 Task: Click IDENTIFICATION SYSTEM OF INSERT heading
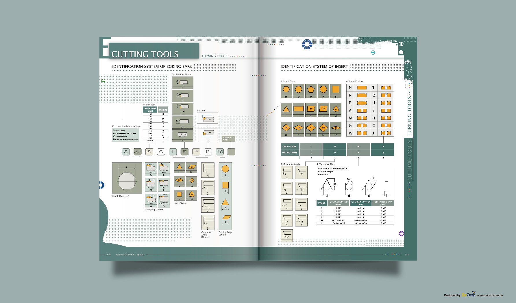pyautogui.click(x=314, y=66)
